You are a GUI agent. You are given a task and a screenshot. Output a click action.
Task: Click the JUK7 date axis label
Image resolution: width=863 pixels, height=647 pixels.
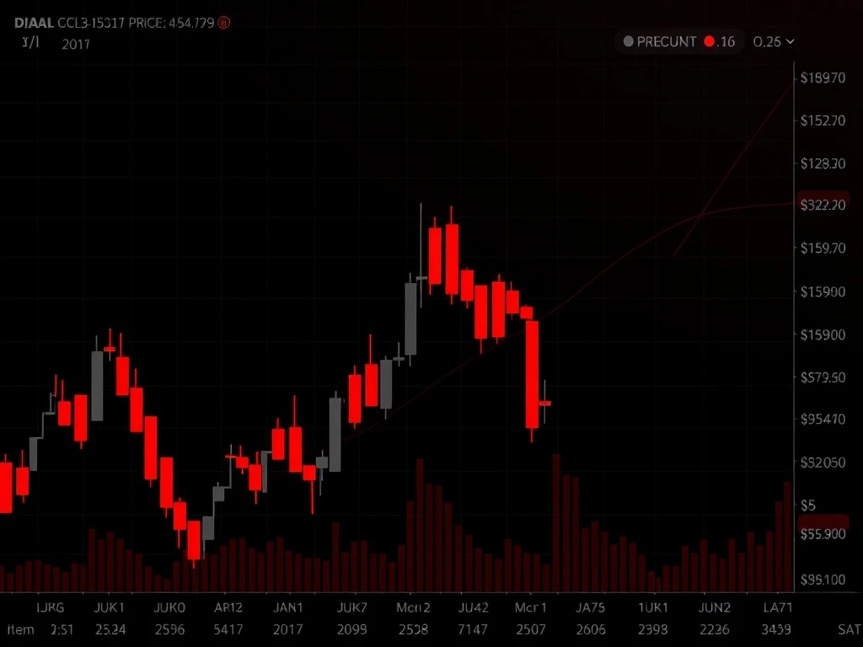(x=351, y=608)
